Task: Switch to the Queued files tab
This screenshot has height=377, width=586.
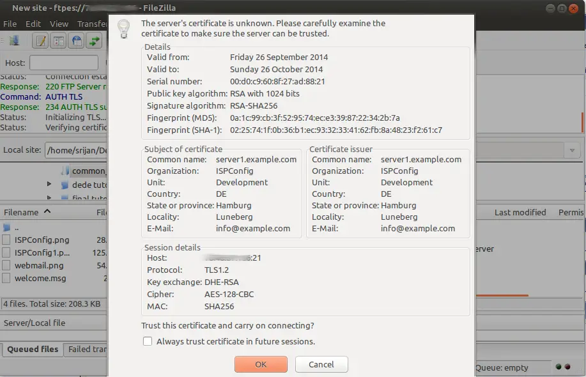Action: (x=33, y=350)
